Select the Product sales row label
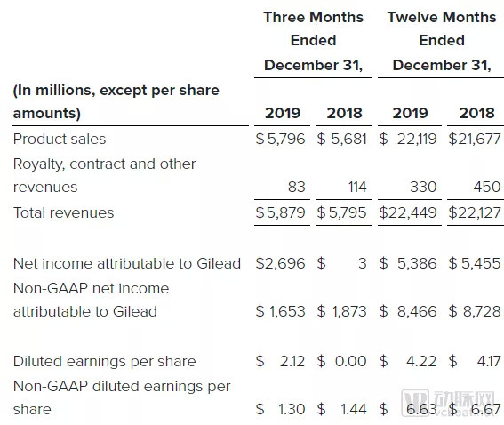504x425 pixels. click(x=60, y=140)
